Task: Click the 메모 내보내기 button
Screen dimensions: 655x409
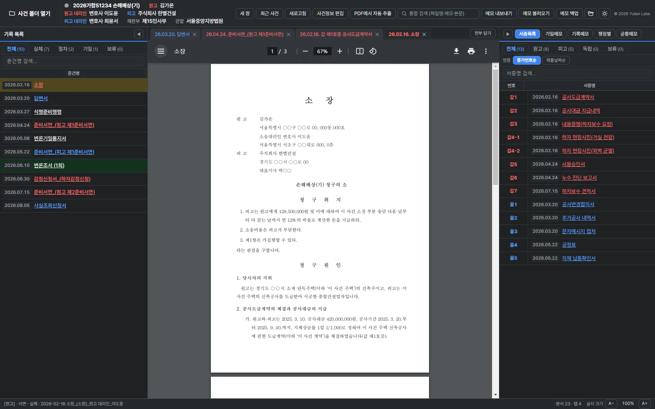Action: pyautogui.click(x=499, y=13)
